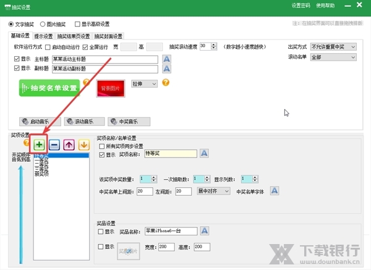Viewport: 371px width, 270px height.
Task: Click 宽度 input field for prize image
Action: [x=166, y=247]
